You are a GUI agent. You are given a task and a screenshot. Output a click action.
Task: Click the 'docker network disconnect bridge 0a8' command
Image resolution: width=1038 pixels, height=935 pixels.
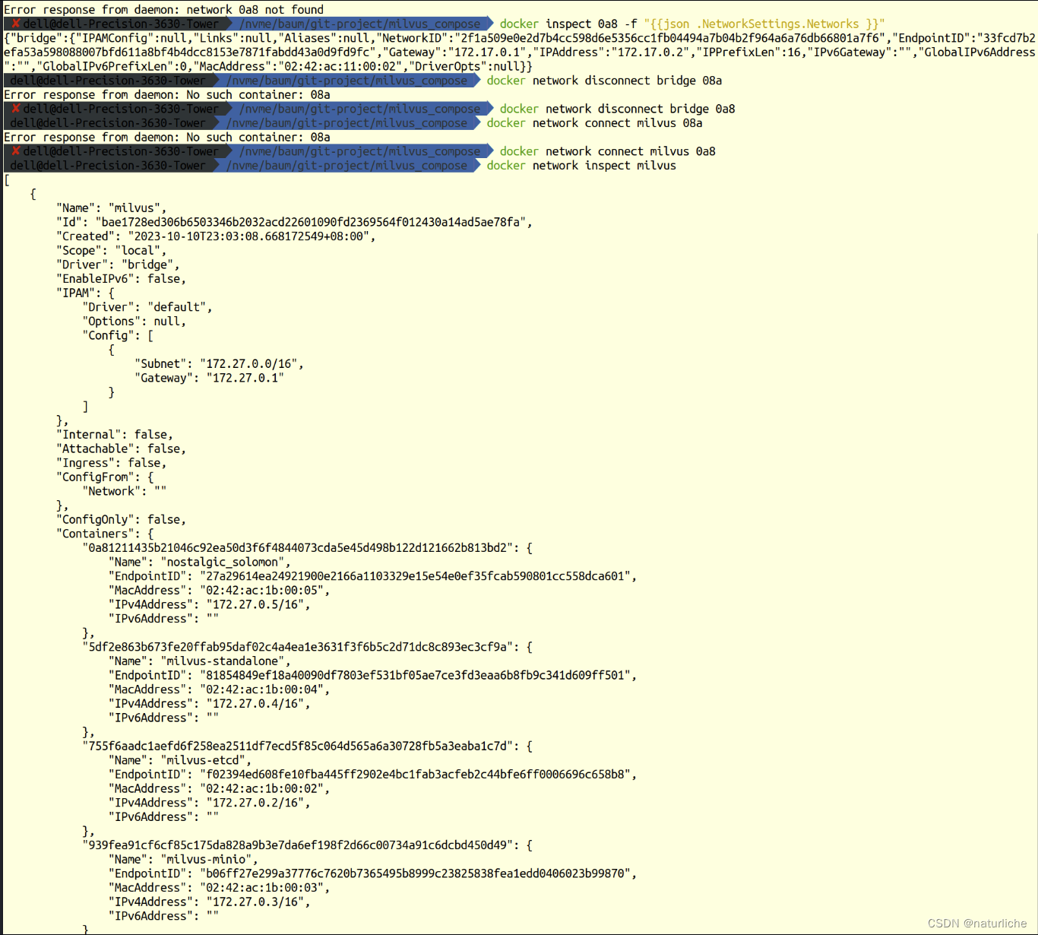(617, 109)
